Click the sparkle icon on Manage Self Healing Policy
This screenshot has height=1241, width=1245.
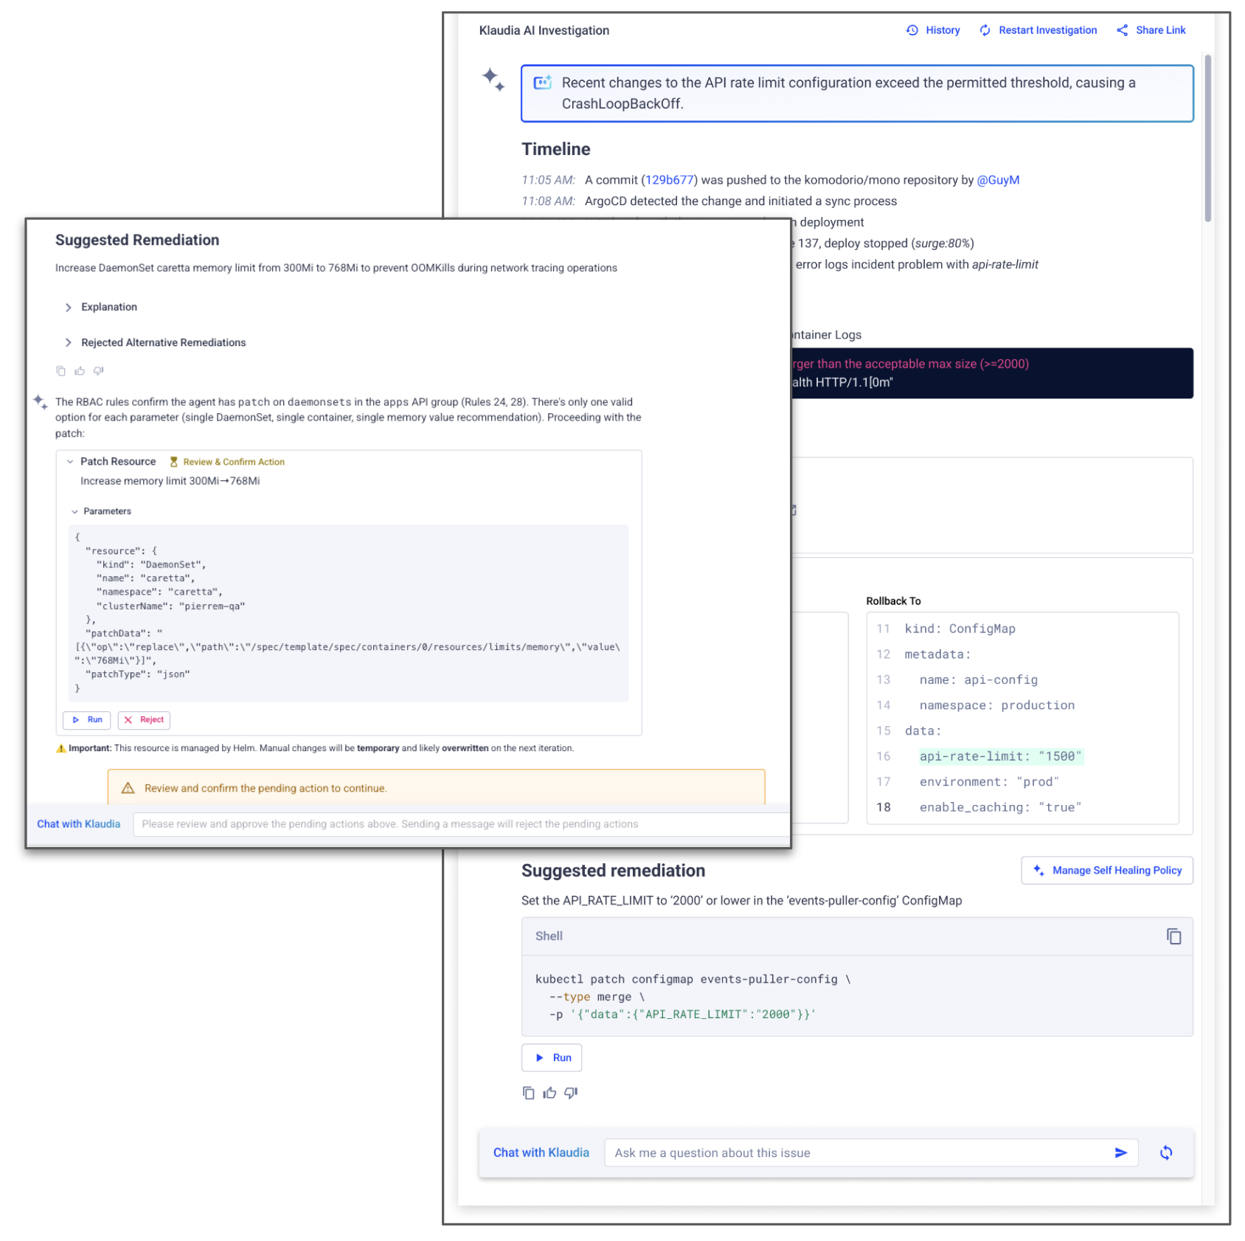[1038, 871]
